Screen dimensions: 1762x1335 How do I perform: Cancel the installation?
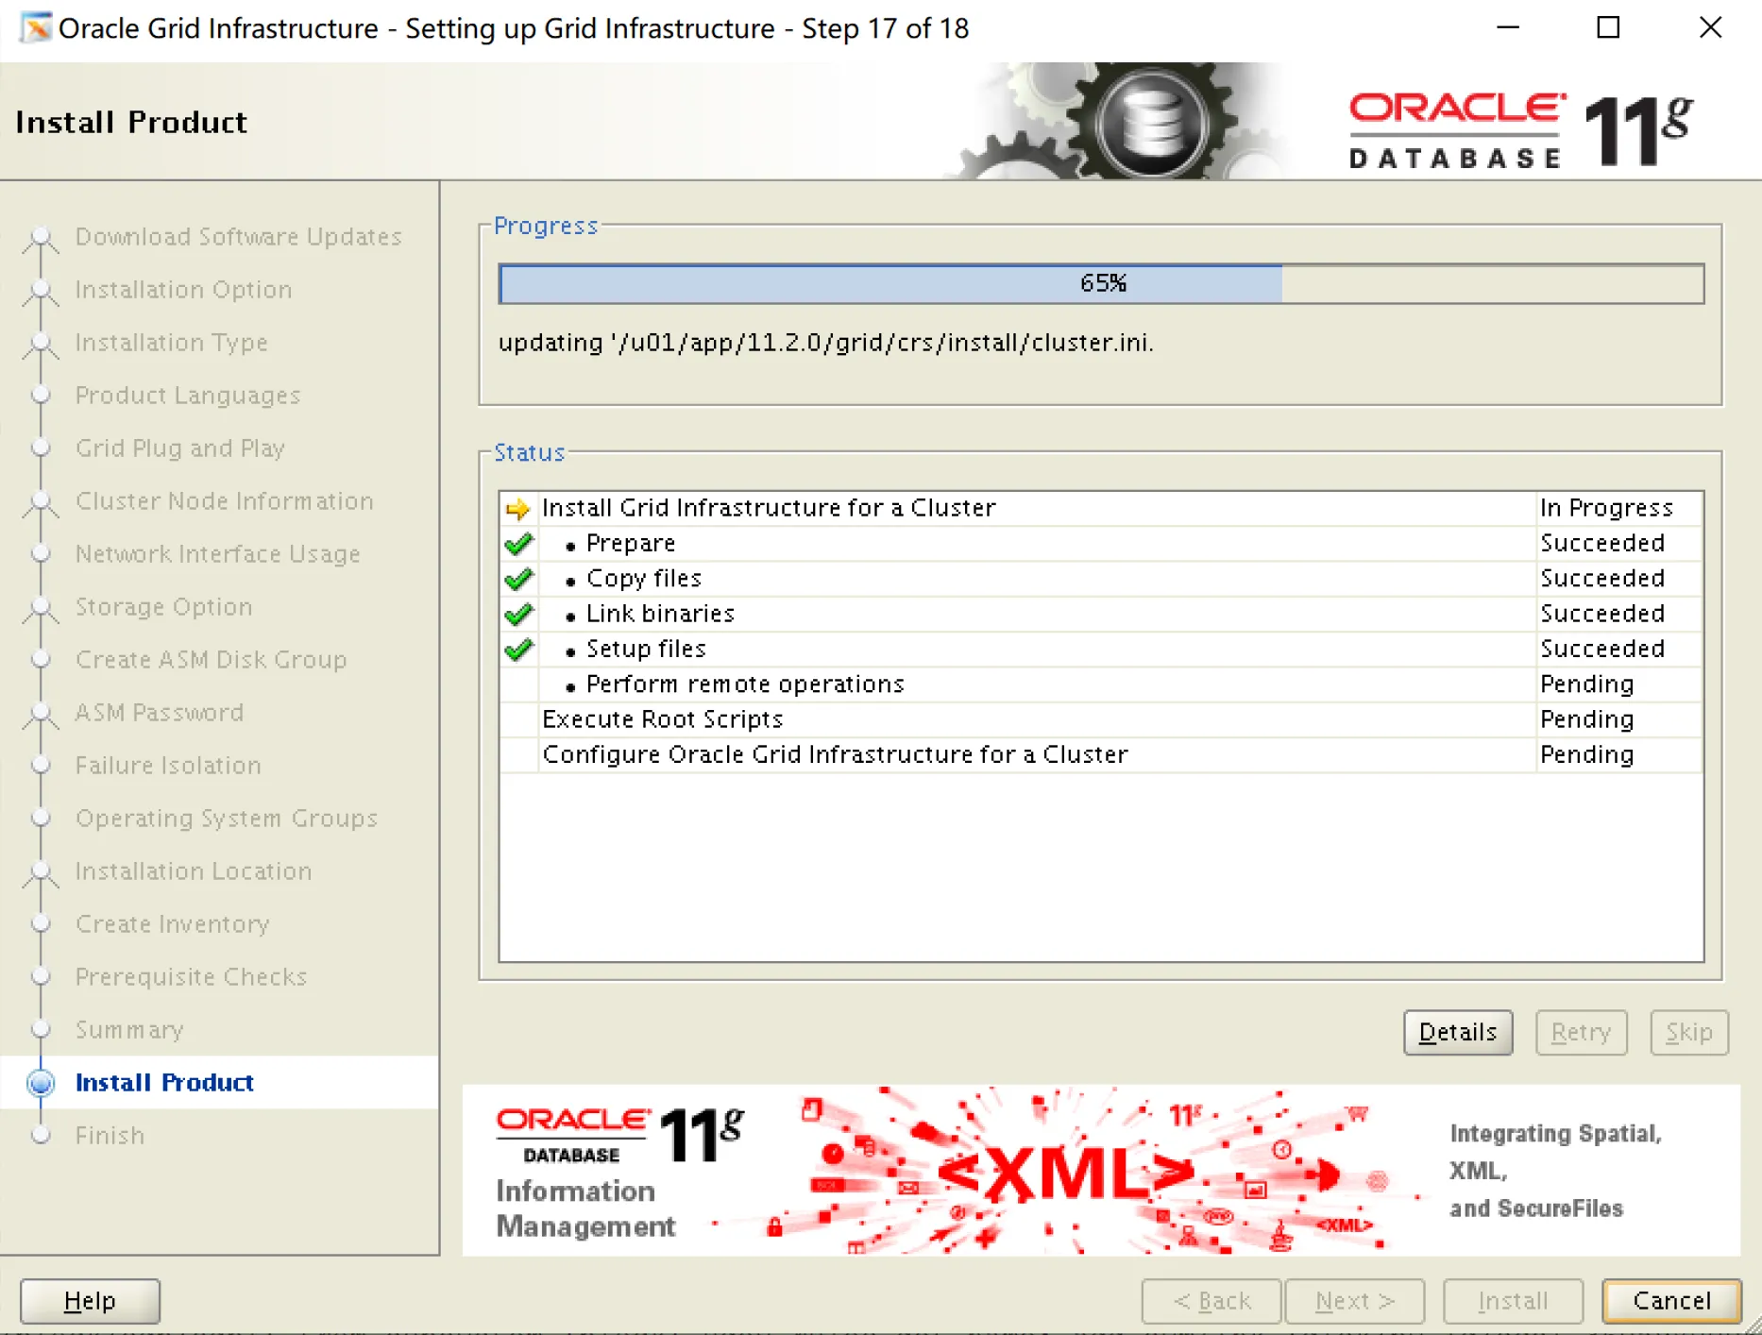[x=1671, y=1300]
